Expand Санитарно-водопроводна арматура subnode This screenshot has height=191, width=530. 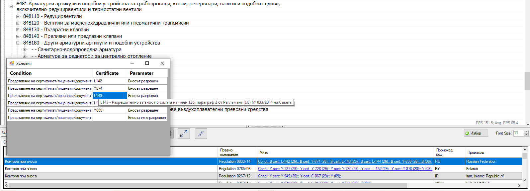click(x=25, y=49)
